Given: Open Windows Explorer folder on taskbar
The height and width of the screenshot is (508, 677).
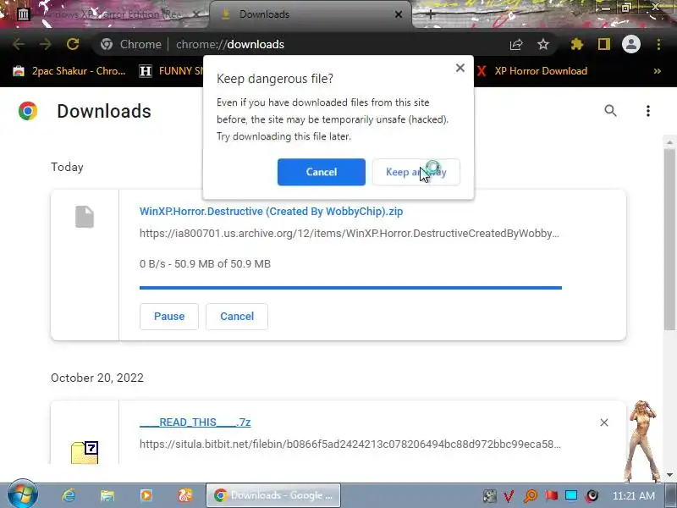Looking at the screenshot, I should click(107, 495).
